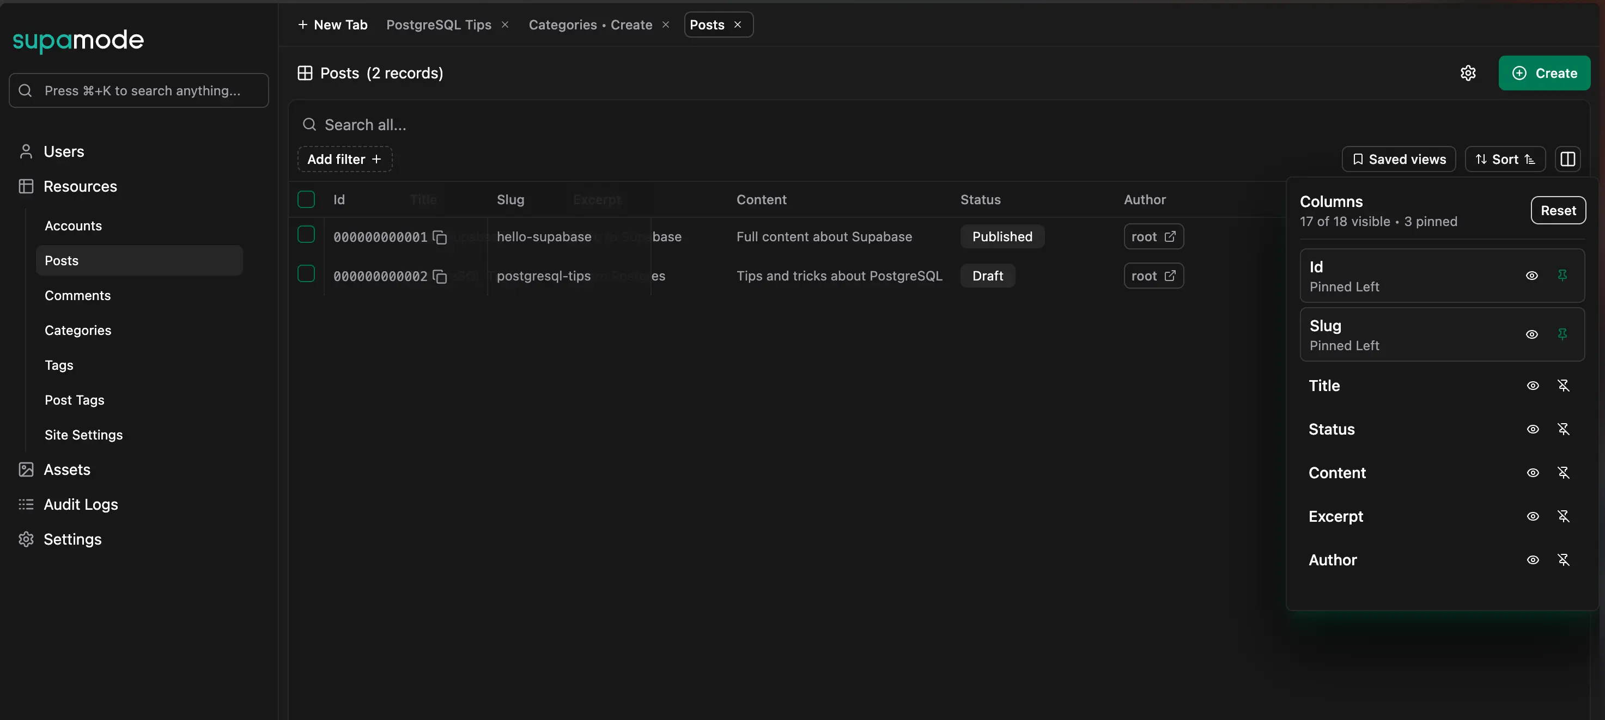Viewport: 1605px width, 720px height.
Task: Open root author link in first row
Action: (x=1153, y=237)
